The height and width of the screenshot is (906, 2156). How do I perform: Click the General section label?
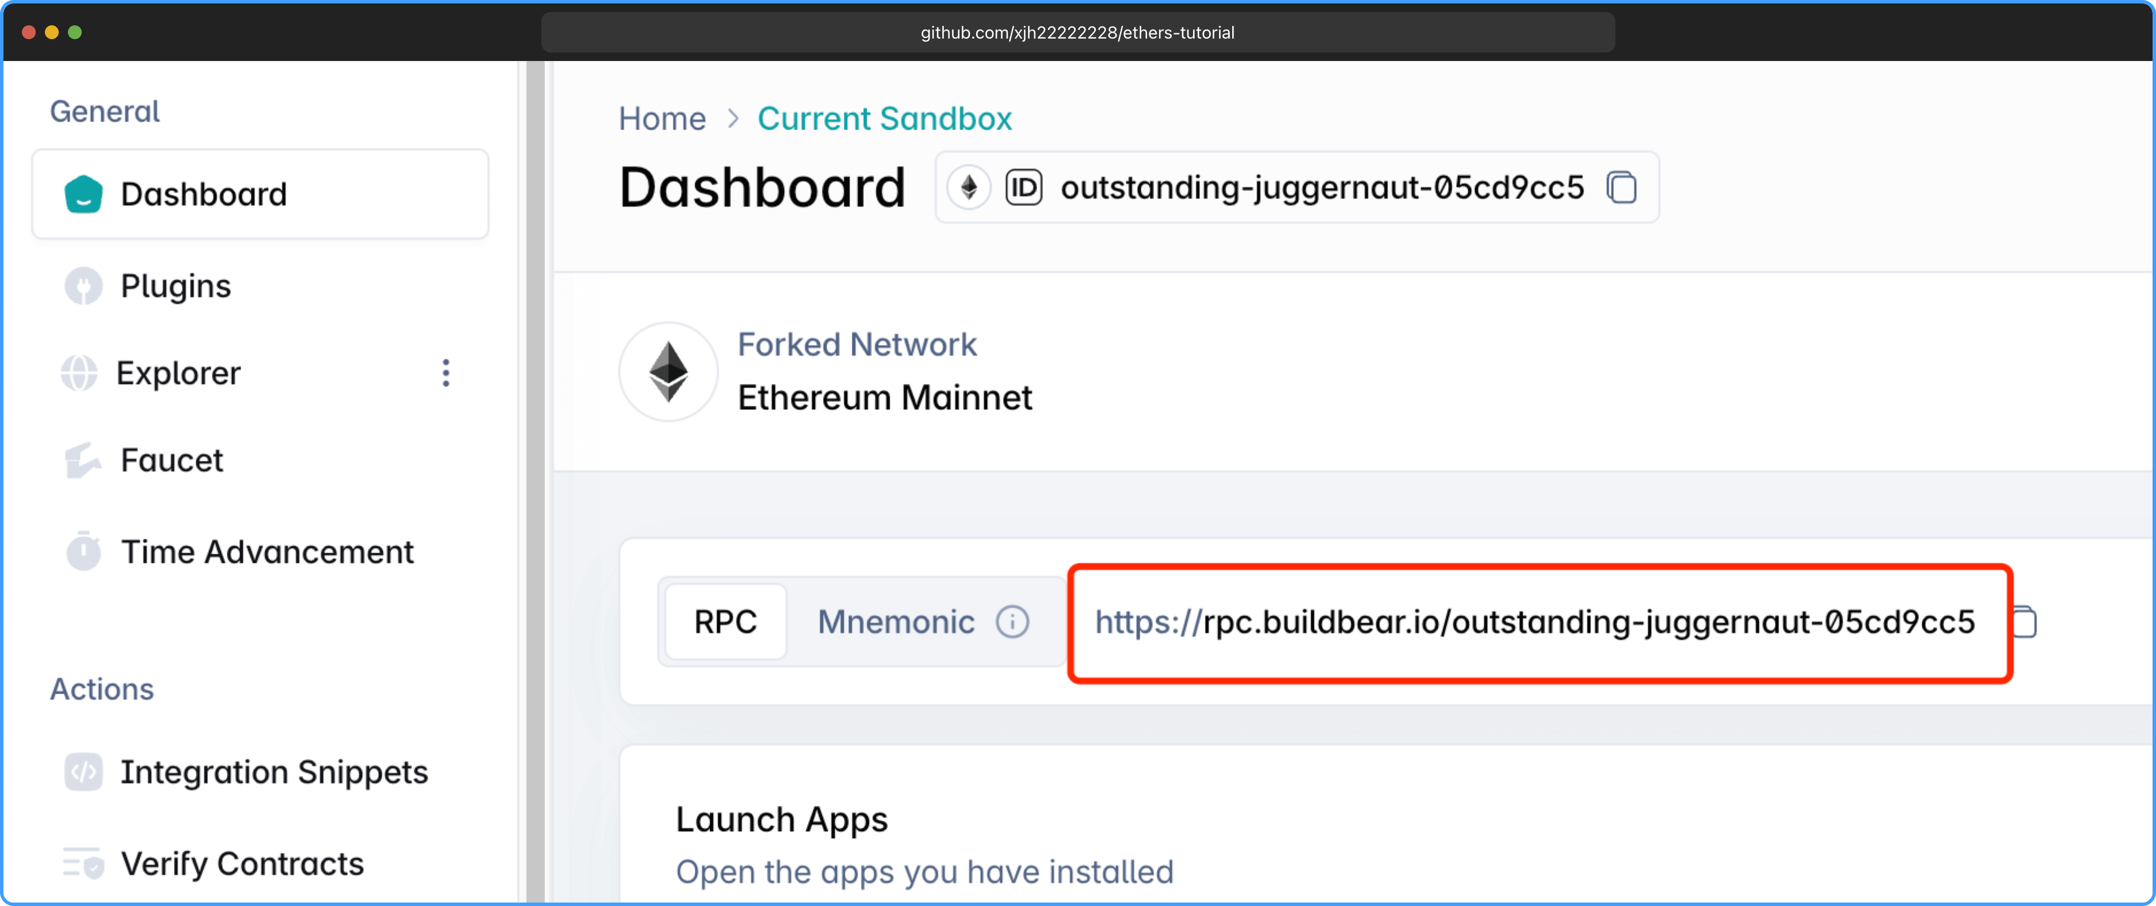pyautogui.click(x=105, y=111)
